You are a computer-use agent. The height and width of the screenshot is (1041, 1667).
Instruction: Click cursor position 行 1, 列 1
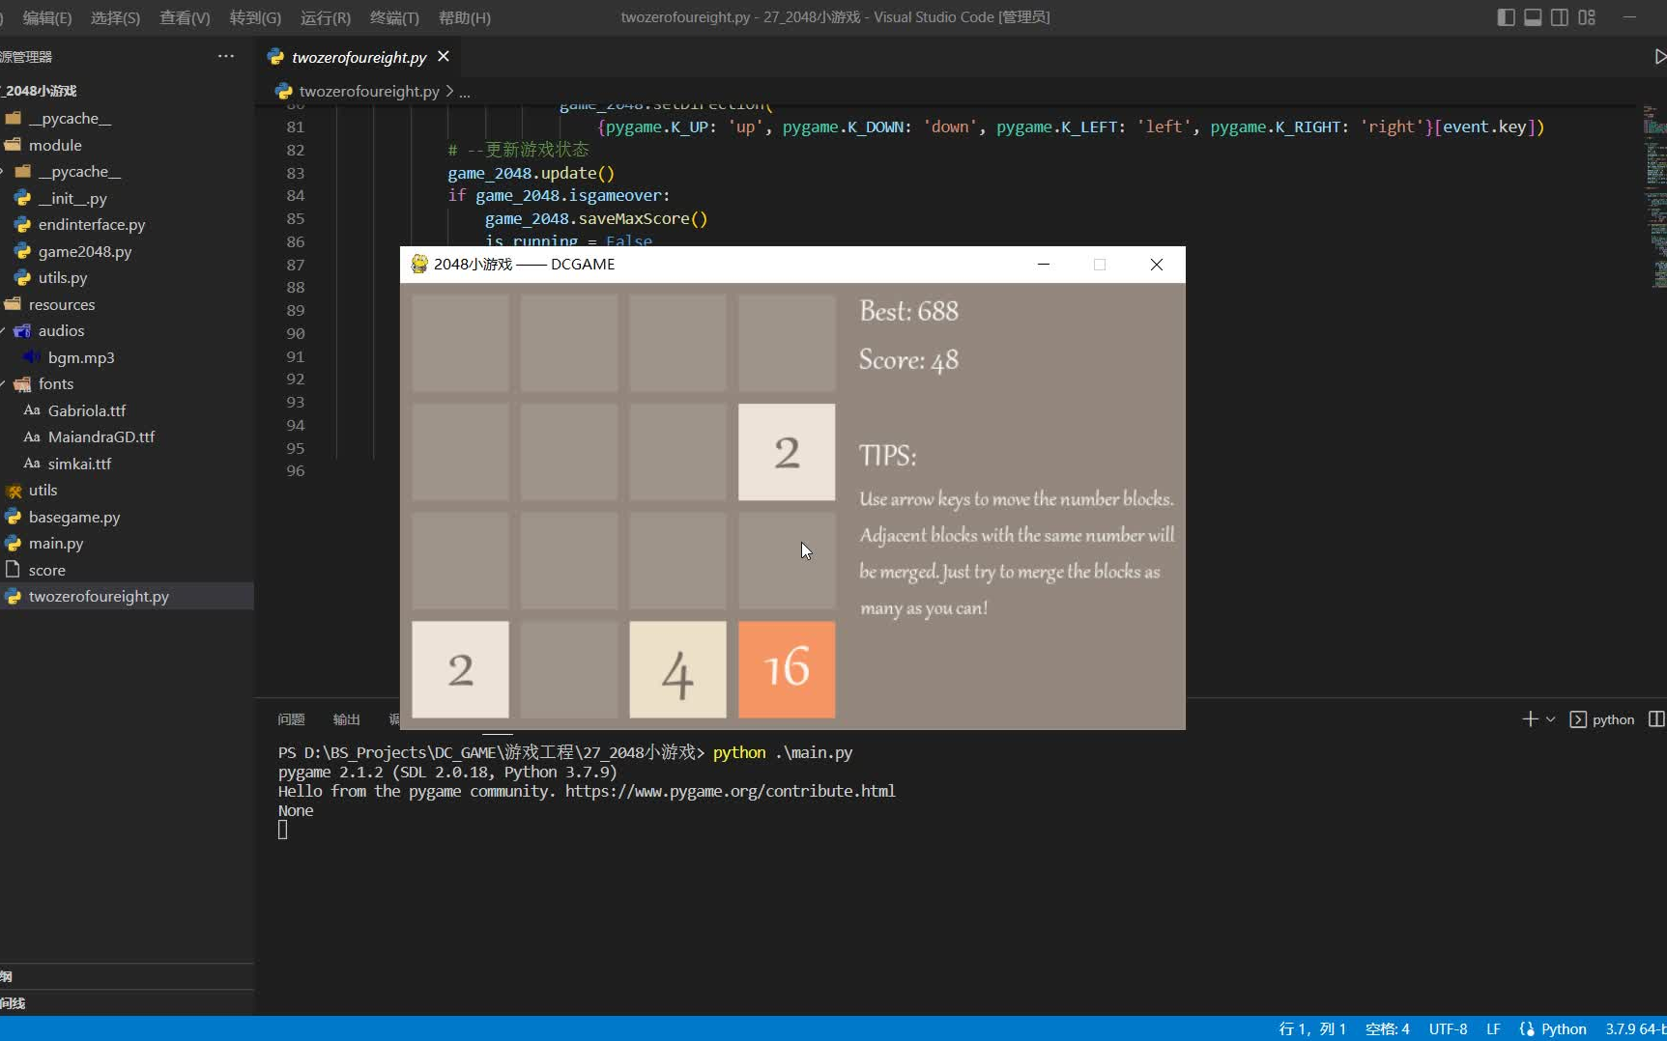1312,1029
